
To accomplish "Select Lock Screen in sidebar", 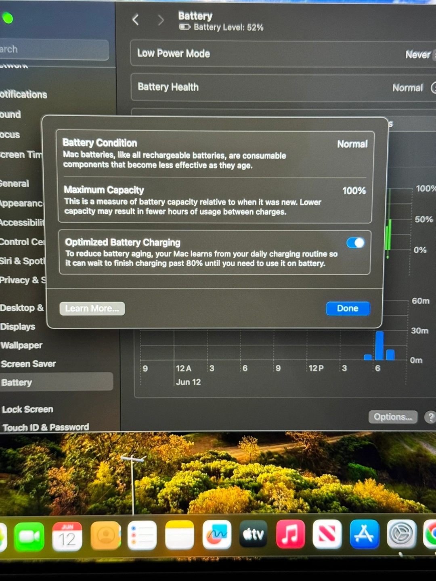I will (27, 409).
